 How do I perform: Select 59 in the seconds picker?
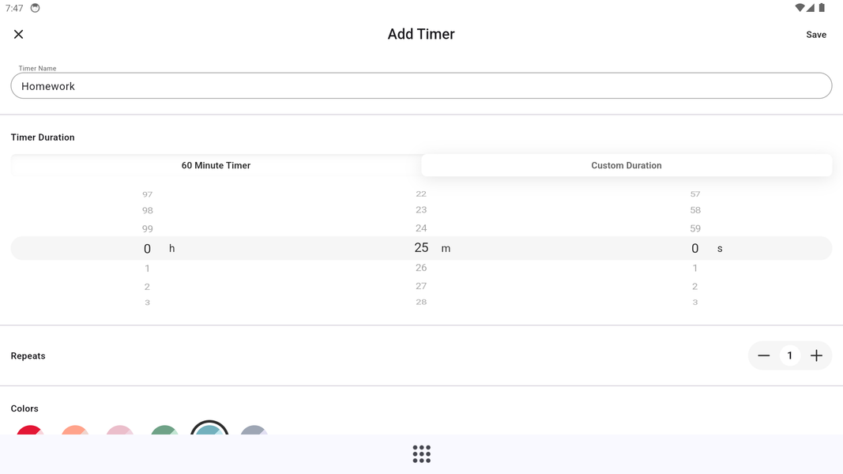point(695,229)
